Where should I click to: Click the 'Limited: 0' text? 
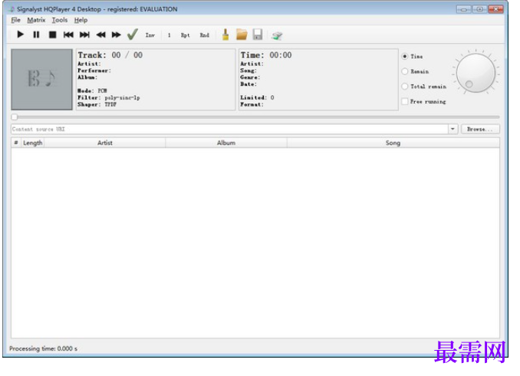click(258, 98)
